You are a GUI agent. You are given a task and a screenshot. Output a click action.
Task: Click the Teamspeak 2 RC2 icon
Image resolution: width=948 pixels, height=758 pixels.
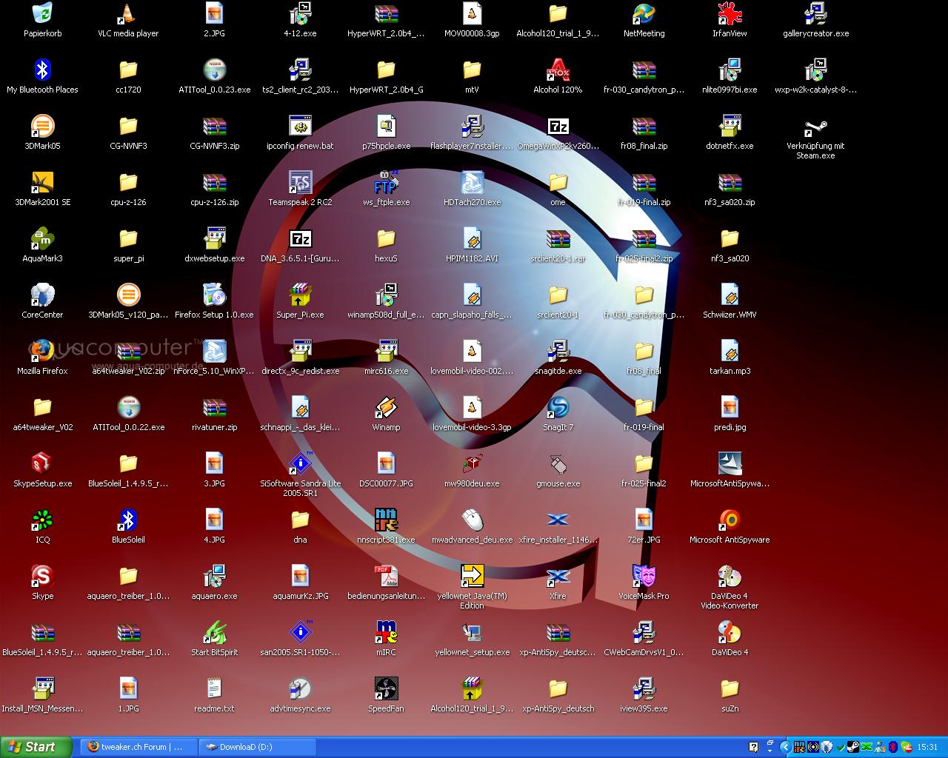300,183
